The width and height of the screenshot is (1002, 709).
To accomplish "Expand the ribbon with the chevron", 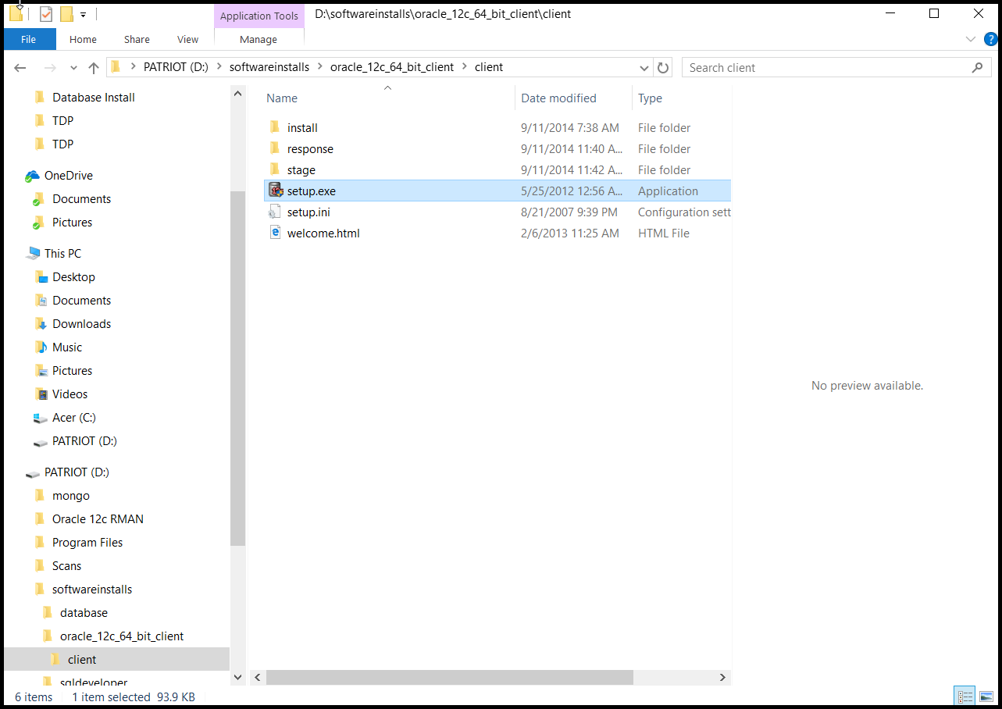I will (971, 39).
